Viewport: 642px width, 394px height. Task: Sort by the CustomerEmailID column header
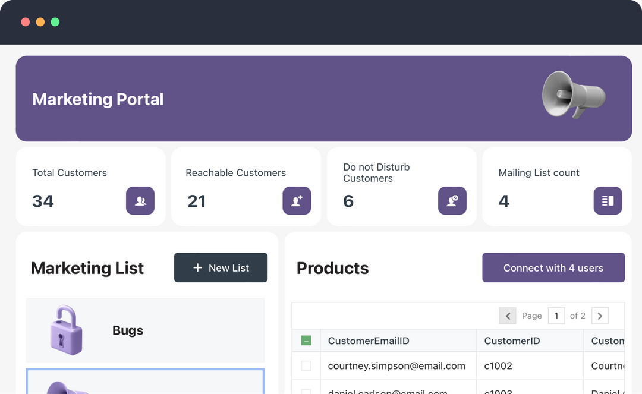(x=369, y=340)
